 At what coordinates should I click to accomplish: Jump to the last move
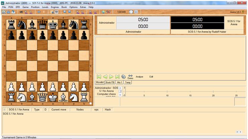(117, 77)
